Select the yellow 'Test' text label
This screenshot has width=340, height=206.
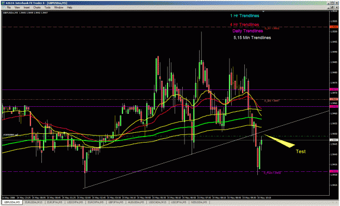(x=300, y=152)
